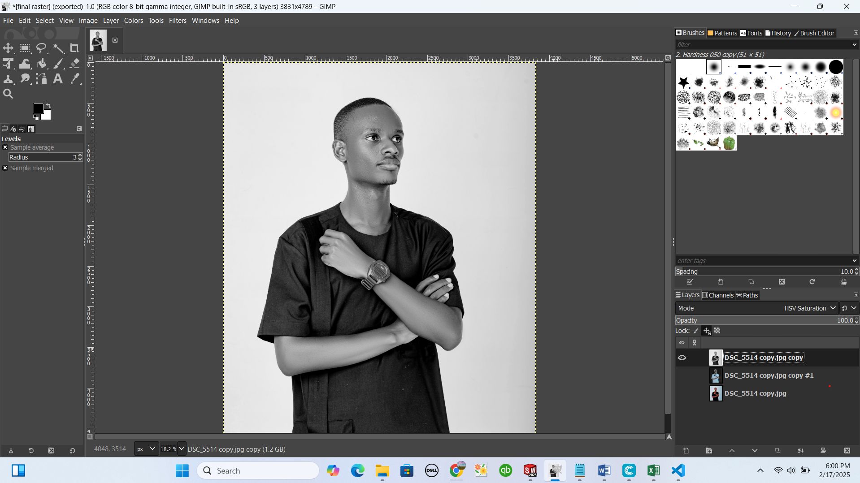Toggle lock position and size
The height and width of the screenshot is (483, 860).
click(x=707, y=331)
